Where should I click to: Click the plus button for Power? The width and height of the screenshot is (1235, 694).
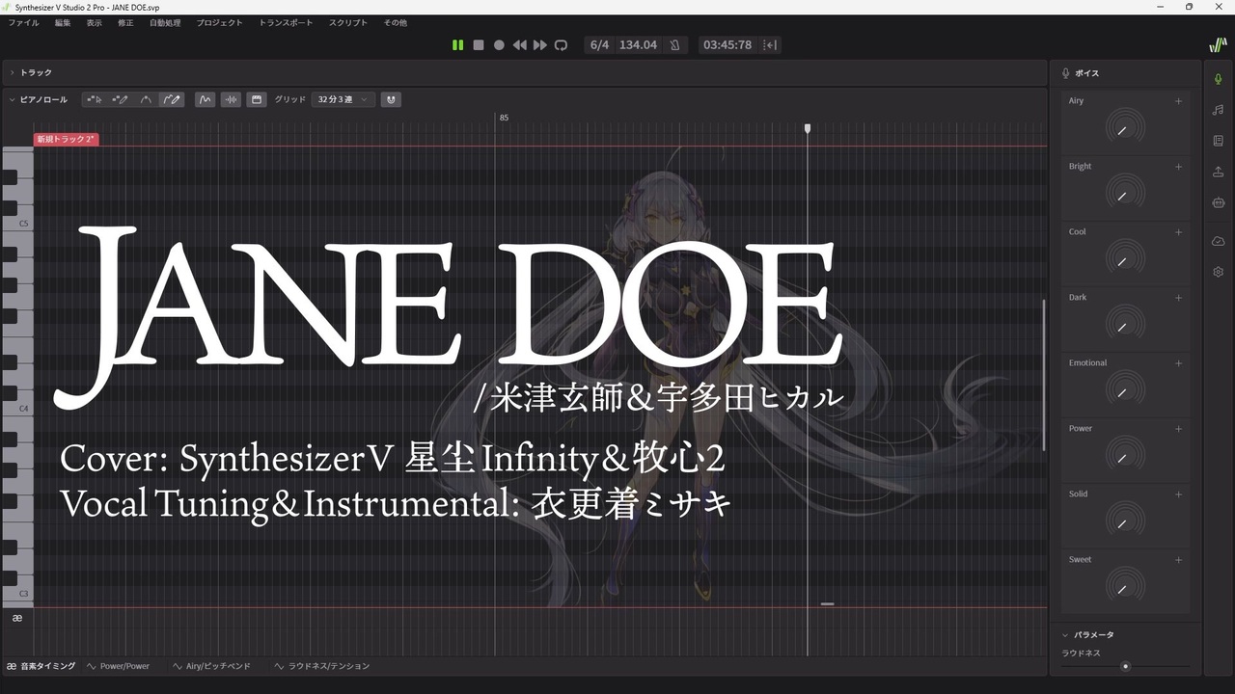(x=1178, y=429)
